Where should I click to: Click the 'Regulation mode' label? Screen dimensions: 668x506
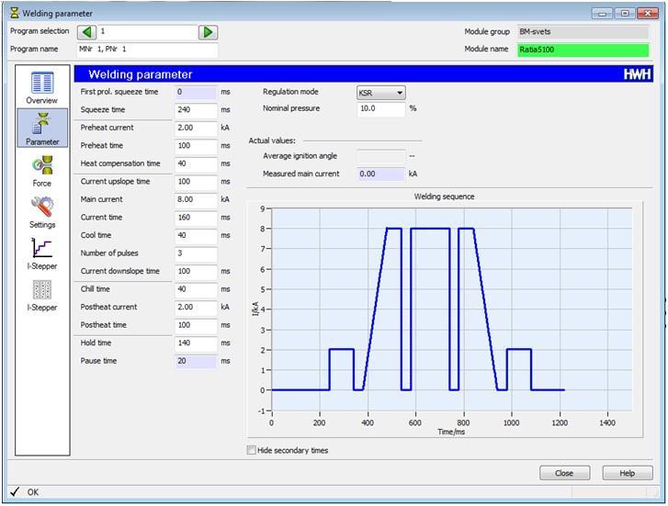290,92
